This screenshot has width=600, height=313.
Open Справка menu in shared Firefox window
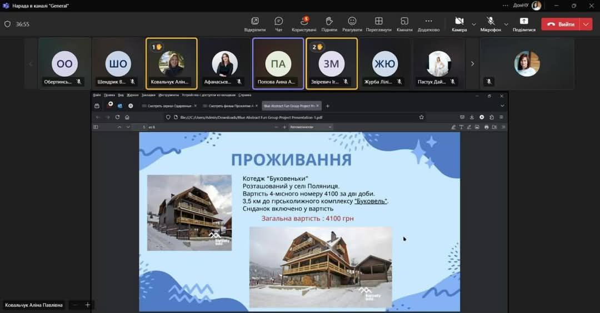[245, 95]
